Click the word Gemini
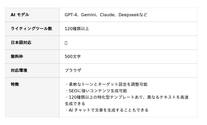 click(88, 15)
